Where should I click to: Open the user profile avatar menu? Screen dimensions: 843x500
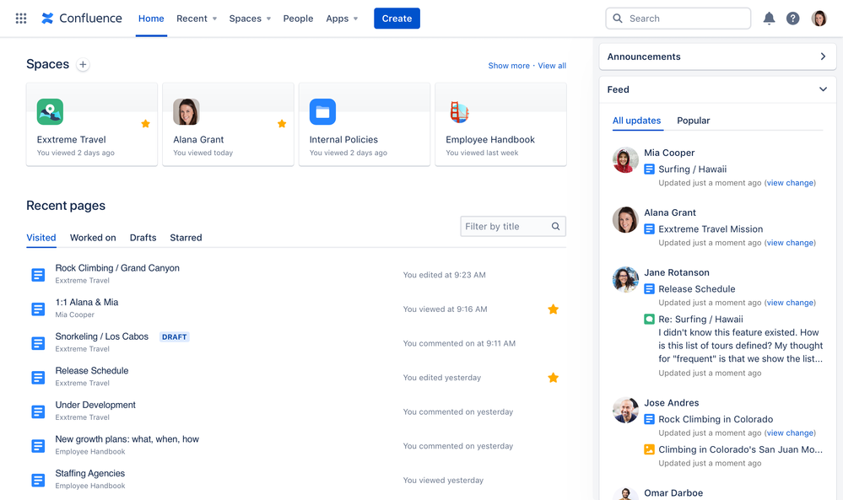pyautogui.click(x=819, y=19)
